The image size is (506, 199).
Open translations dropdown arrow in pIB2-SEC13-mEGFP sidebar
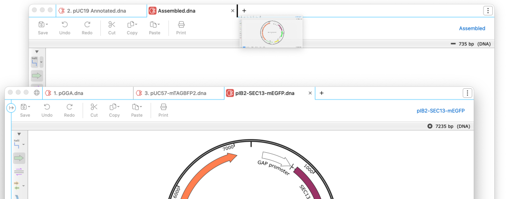coord(23,186)
